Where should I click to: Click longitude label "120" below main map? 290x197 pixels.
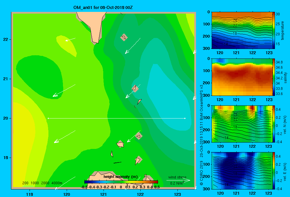tap(67, 194)
